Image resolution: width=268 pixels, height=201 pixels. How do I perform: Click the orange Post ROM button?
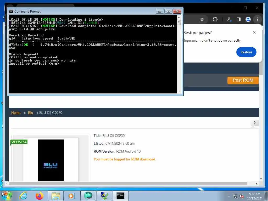(x=243, y=80)
